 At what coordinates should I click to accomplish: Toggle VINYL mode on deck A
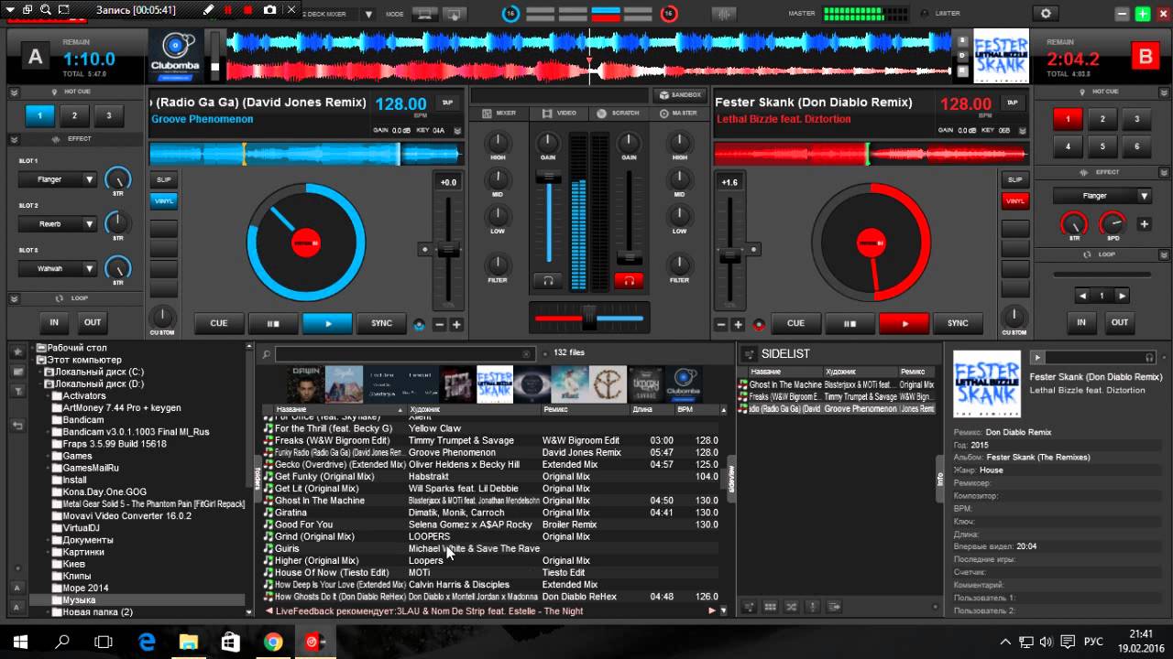click(164, 200)
